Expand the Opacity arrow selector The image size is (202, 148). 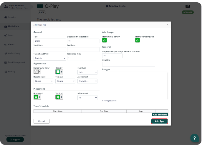(x=62, y=72)
